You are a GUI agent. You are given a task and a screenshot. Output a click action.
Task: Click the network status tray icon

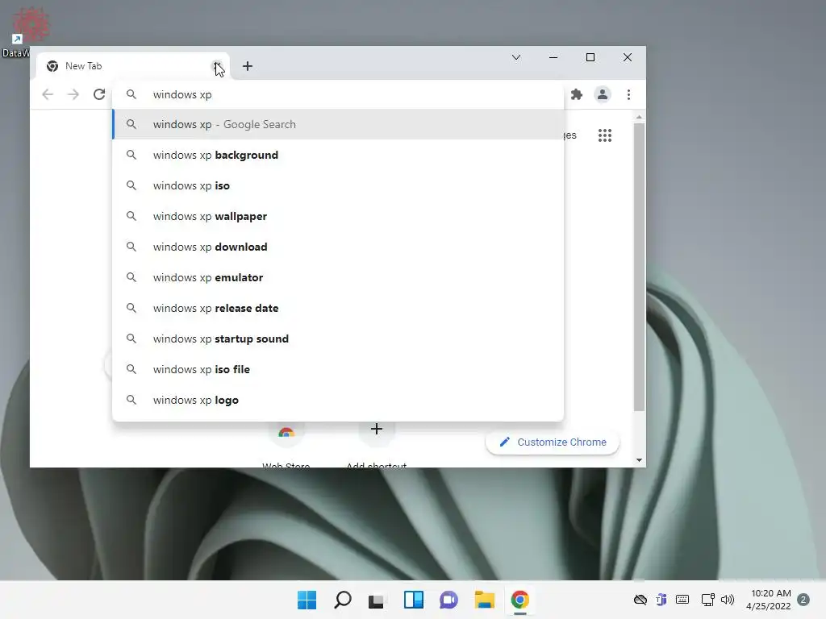click(708, 600)
